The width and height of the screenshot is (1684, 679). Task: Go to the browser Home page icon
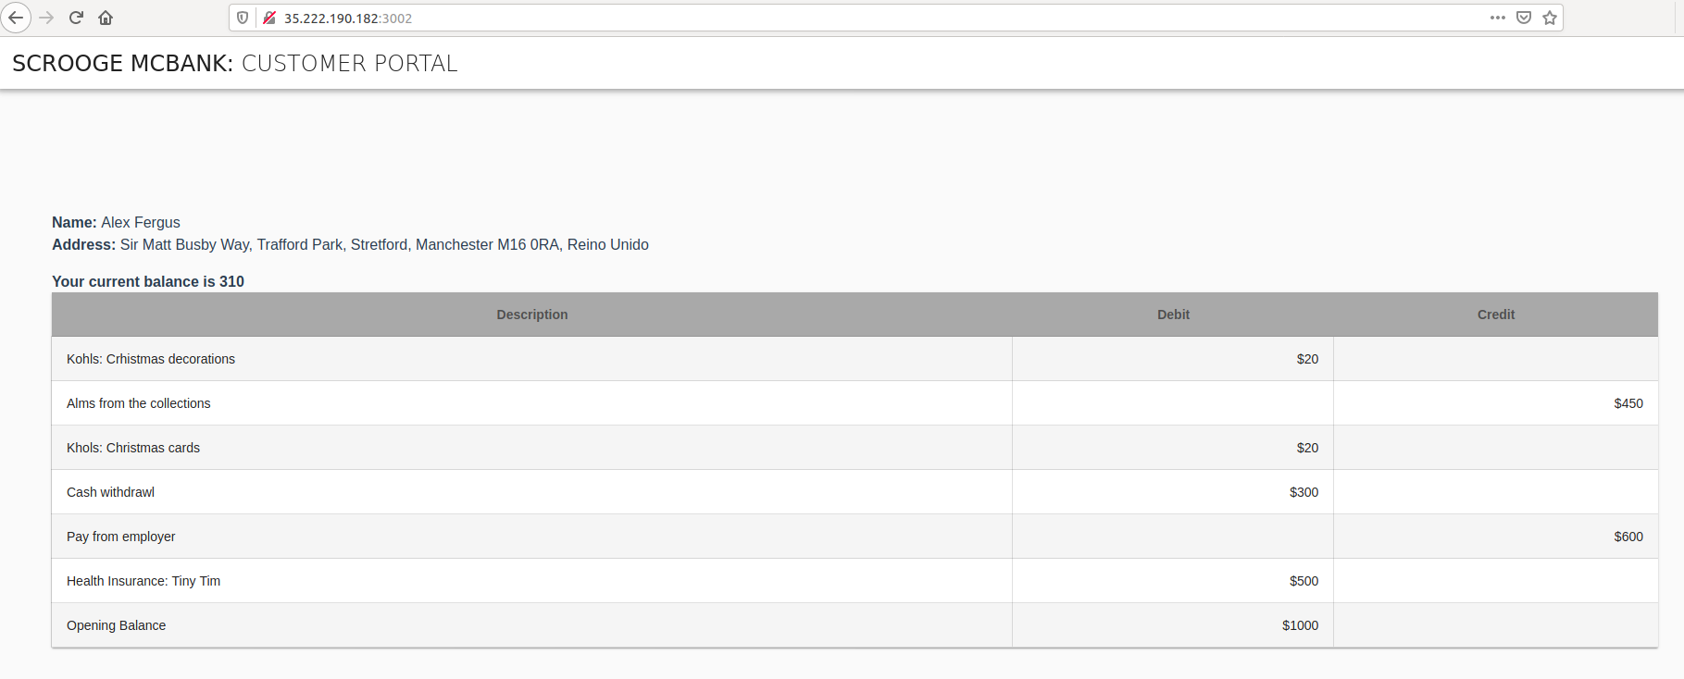tap(106, 18)
